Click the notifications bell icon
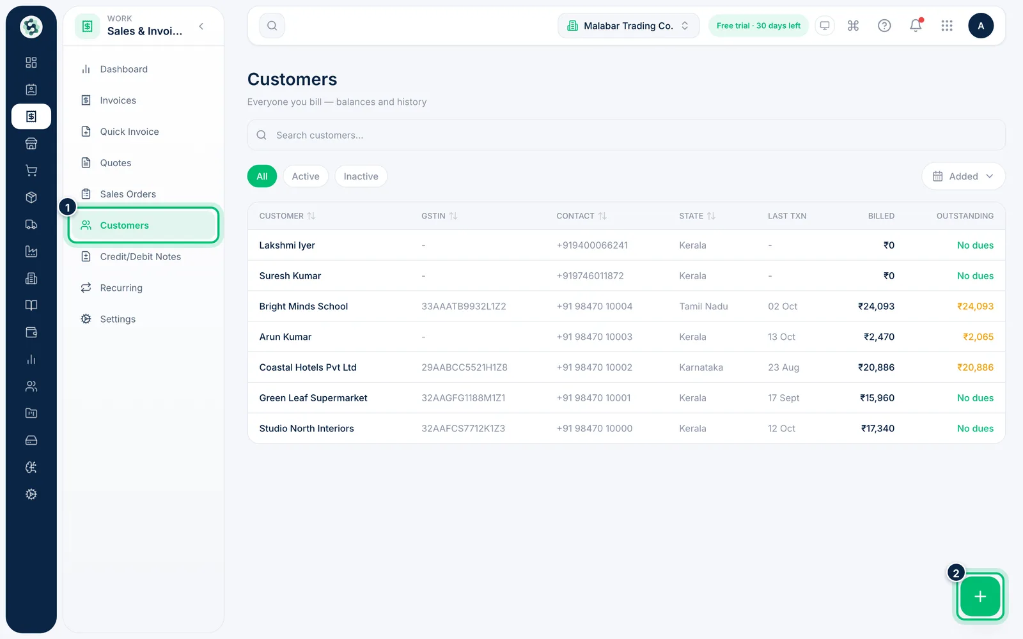Image resolution: width=1023 pixels, height=639 pixels. [x=916, y=26]
